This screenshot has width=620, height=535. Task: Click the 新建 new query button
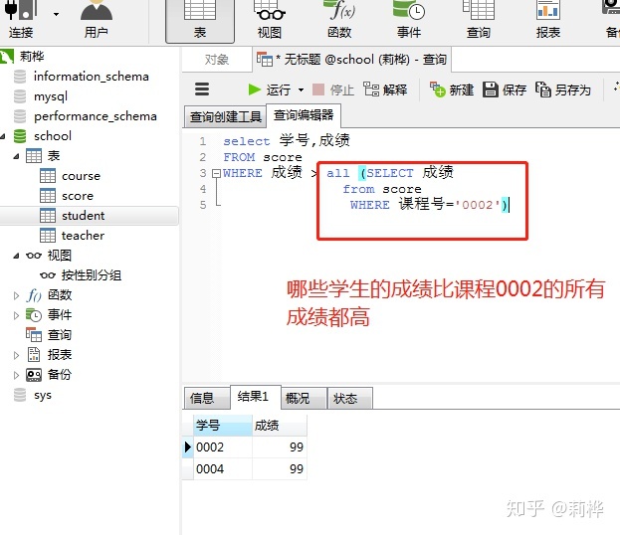(x=452, y=89)
